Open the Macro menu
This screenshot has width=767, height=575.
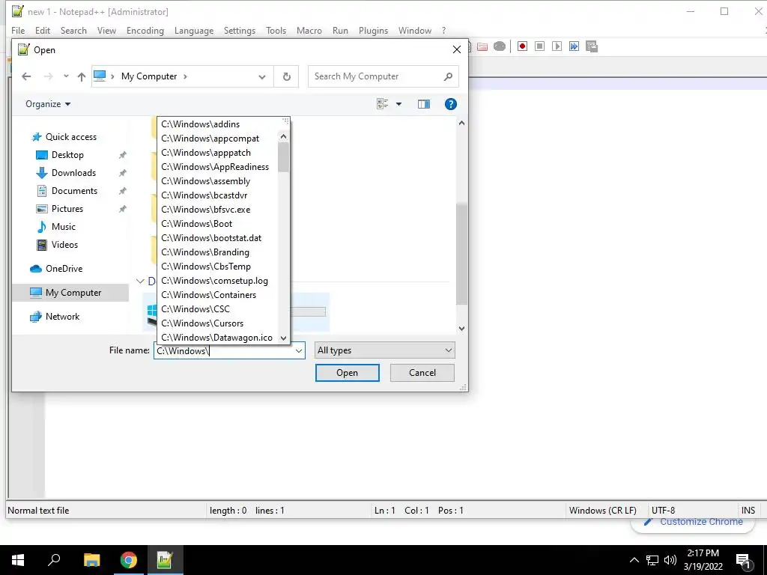point(309,30)
